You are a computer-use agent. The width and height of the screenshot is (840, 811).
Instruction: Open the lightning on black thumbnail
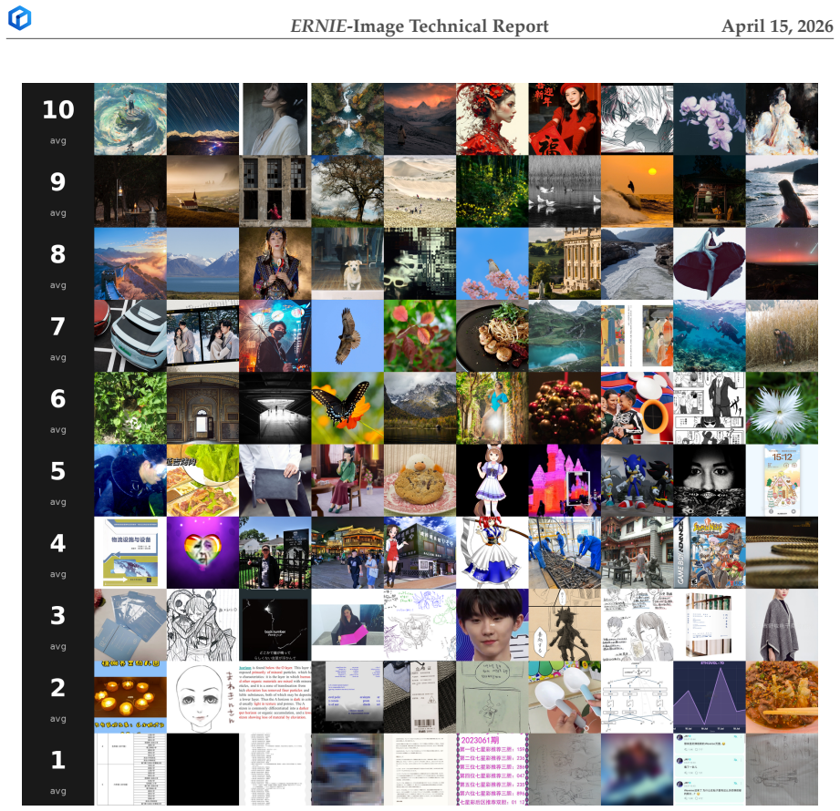[275, 625]
